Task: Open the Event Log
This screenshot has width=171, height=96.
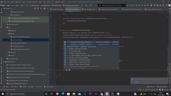Action: pyautogui.click(x=151, y=87)
